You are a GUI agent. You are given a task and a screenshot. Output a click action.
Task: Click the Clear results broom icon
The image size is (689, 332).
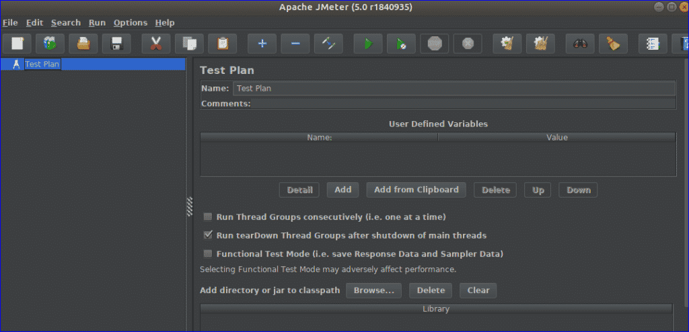click(x=507, y=44)
